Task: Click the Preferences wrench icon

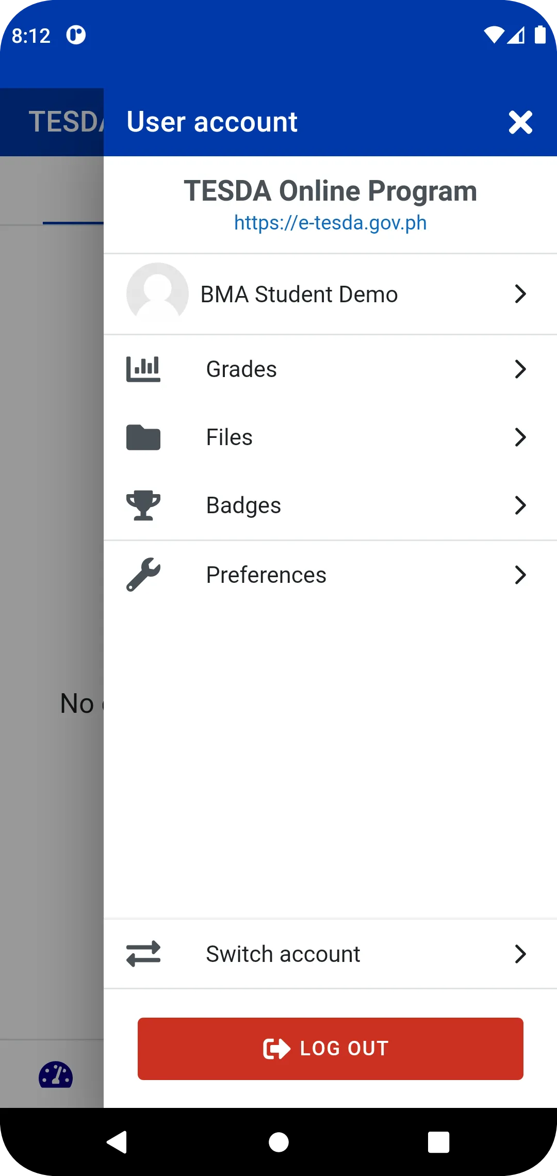Action: pyautogui.click(x=143, y=575)
